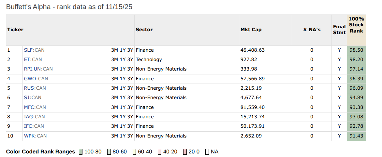
Task: Sort by the Ticker column header
Action: pyautogui.click(x=15, y=30)
